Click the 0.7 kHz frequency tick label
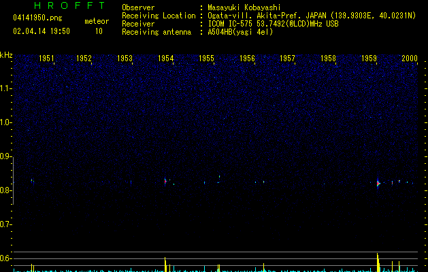428x272 pixels. coord(5,224)
